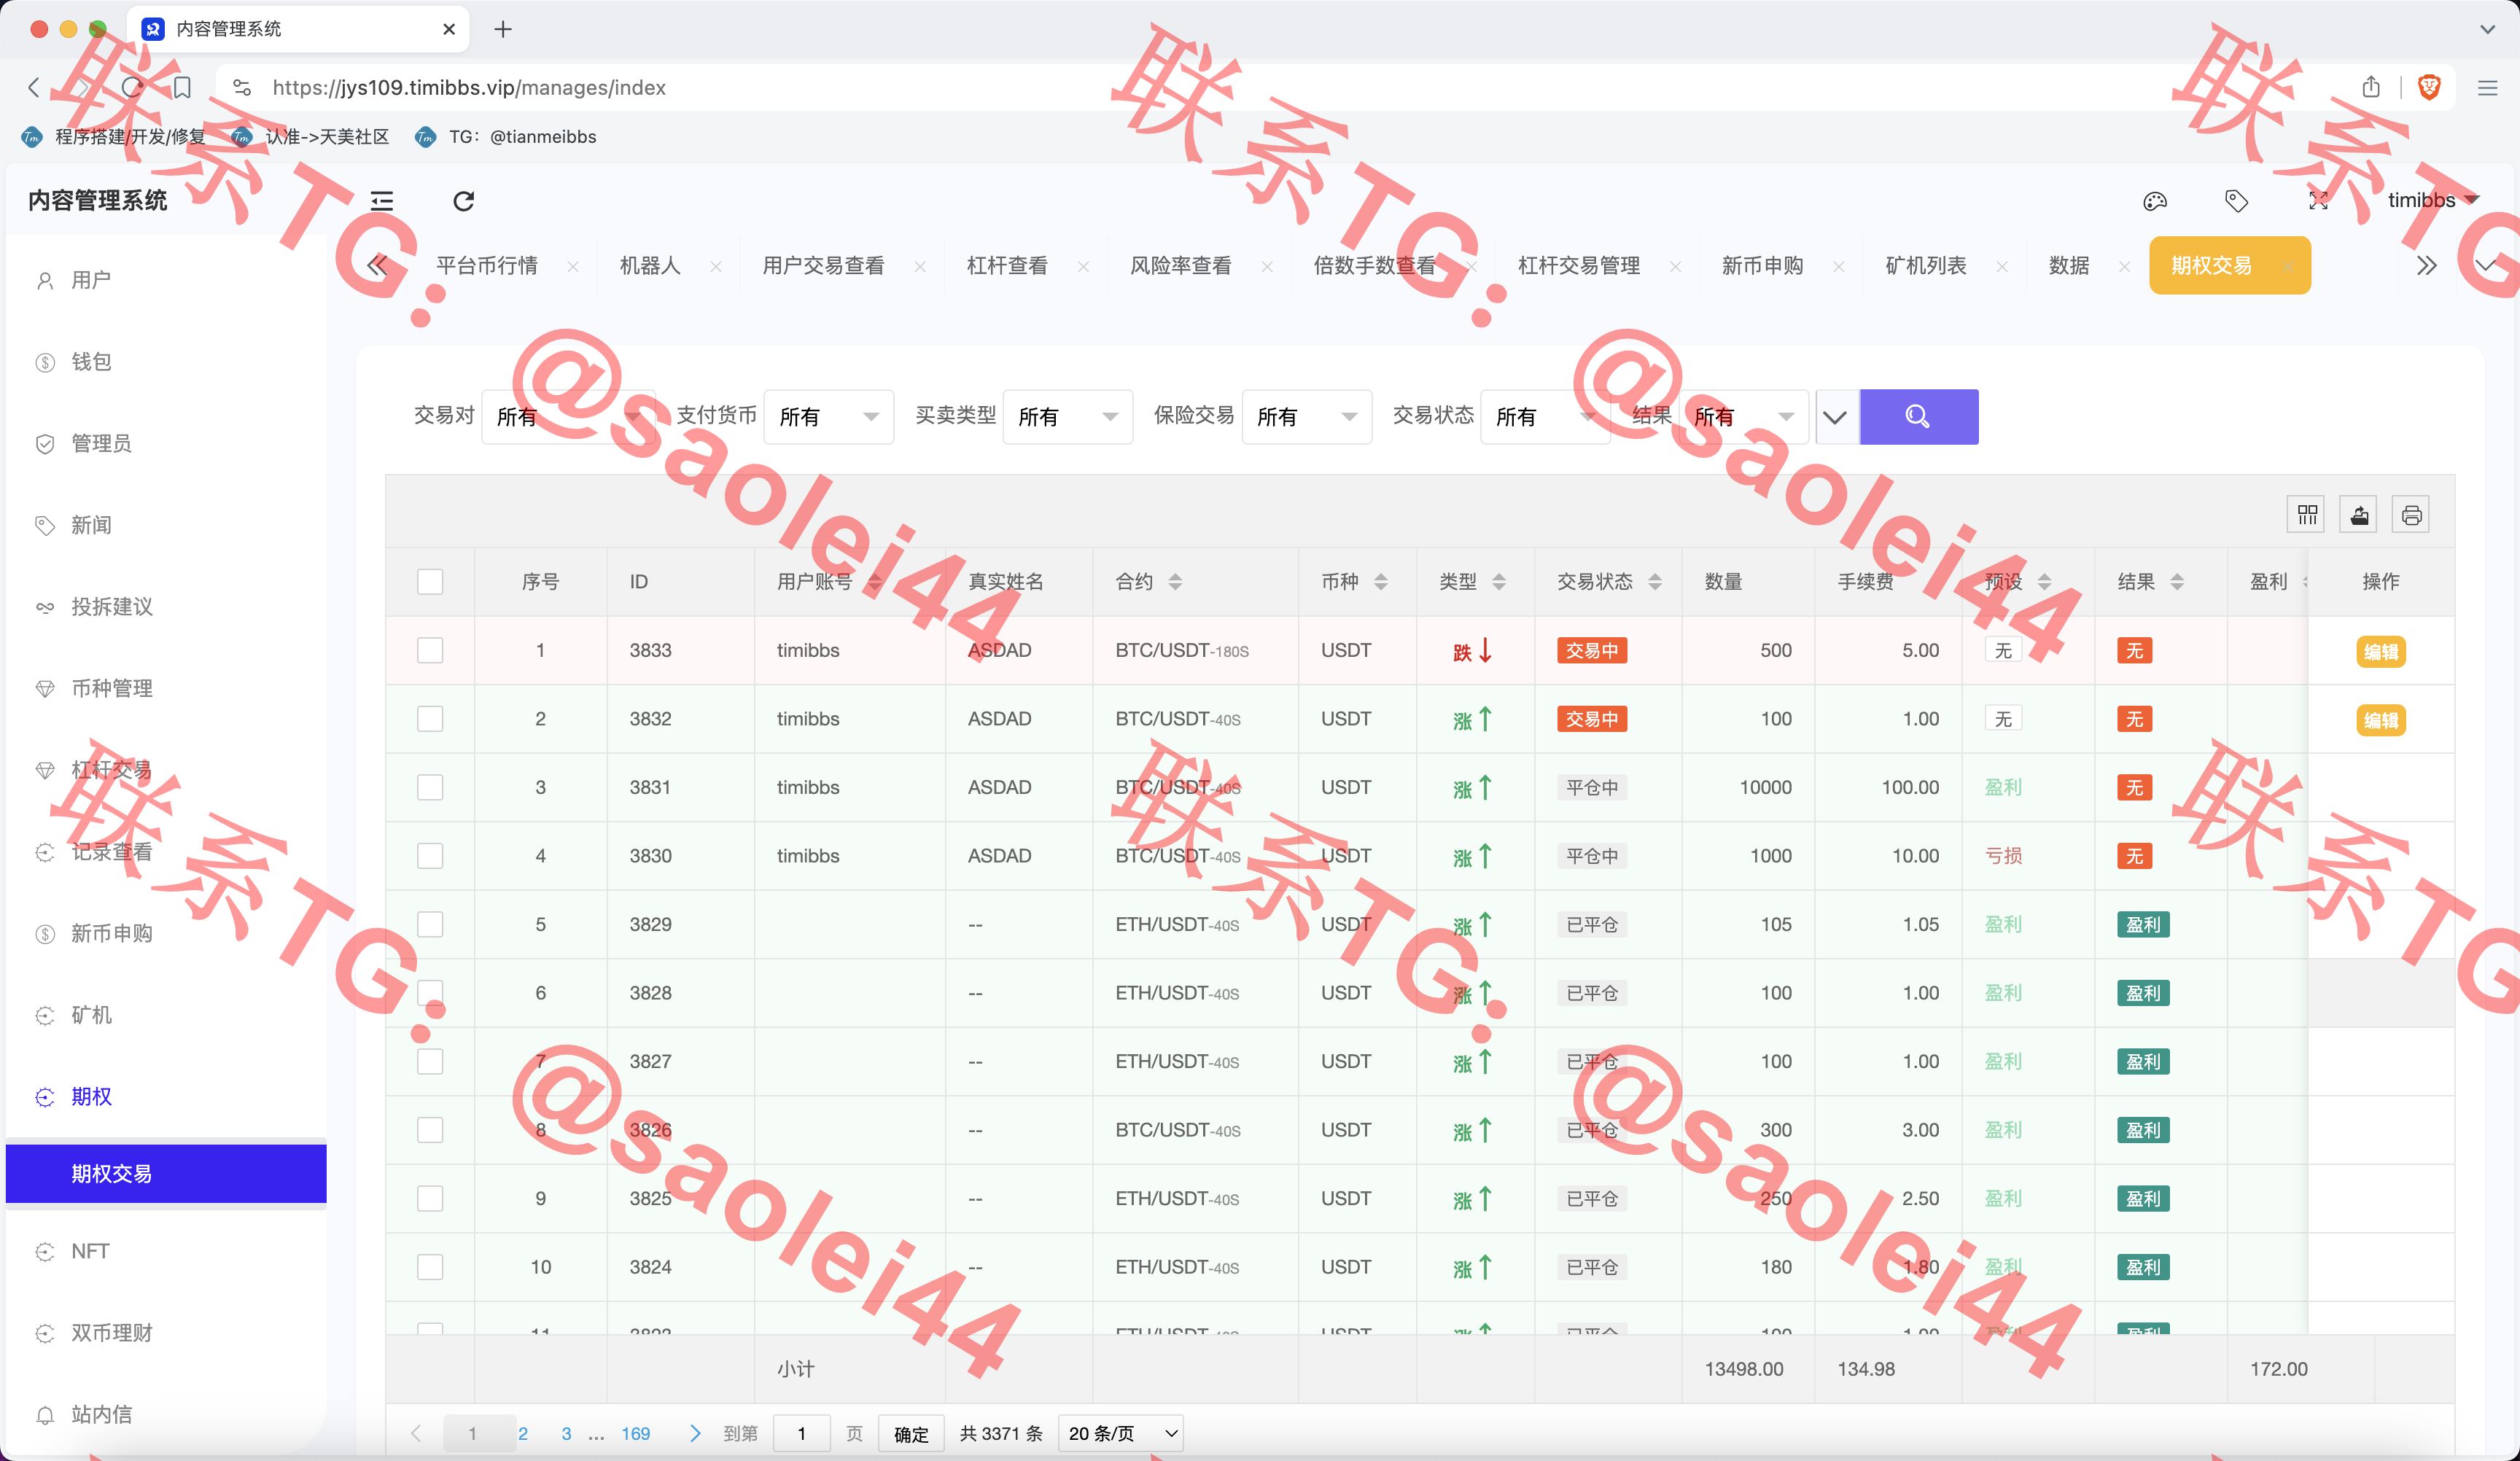Check the row with ID 3824
Image resolution: width=2520 pixels, height=1461 pixels.
point(430,1267)
